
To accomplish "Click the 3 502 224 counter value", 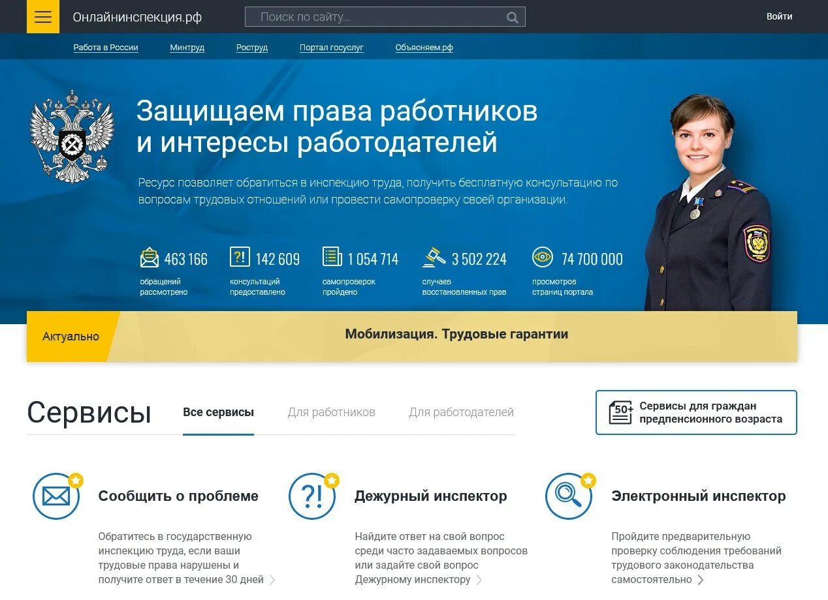I will pyautogui.click(x=479, y=260).
